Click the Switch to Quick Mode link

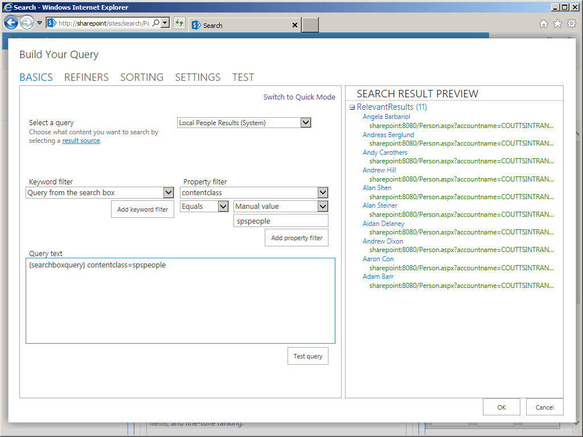click(x=299, y=97)
